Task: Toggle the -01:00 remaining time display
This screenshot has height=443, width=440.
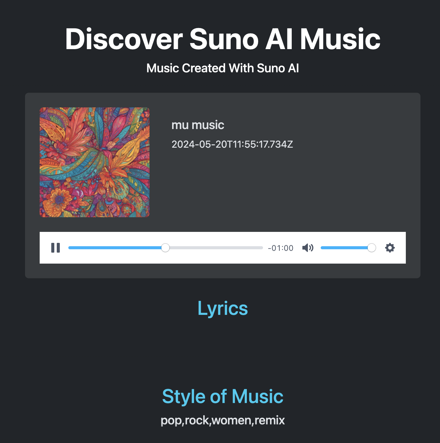Action: coord(280,248)
